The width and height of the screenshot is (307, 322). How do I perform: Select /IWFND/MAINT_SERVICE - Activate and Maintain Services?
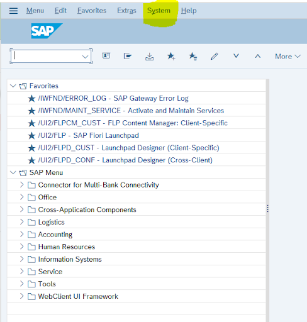click(x=131, y=111)
